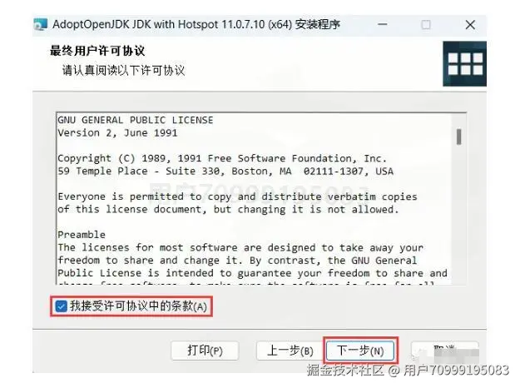Go back with the 上一步(B) button
Screen dimensions: 520x388
[x=290, y=351]
